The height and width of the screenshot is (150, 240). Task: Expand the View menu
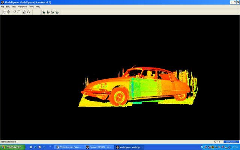(14, 7)
